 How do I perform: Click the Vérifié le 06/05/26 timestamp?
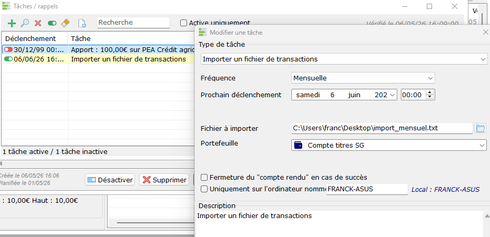point(412,24)
